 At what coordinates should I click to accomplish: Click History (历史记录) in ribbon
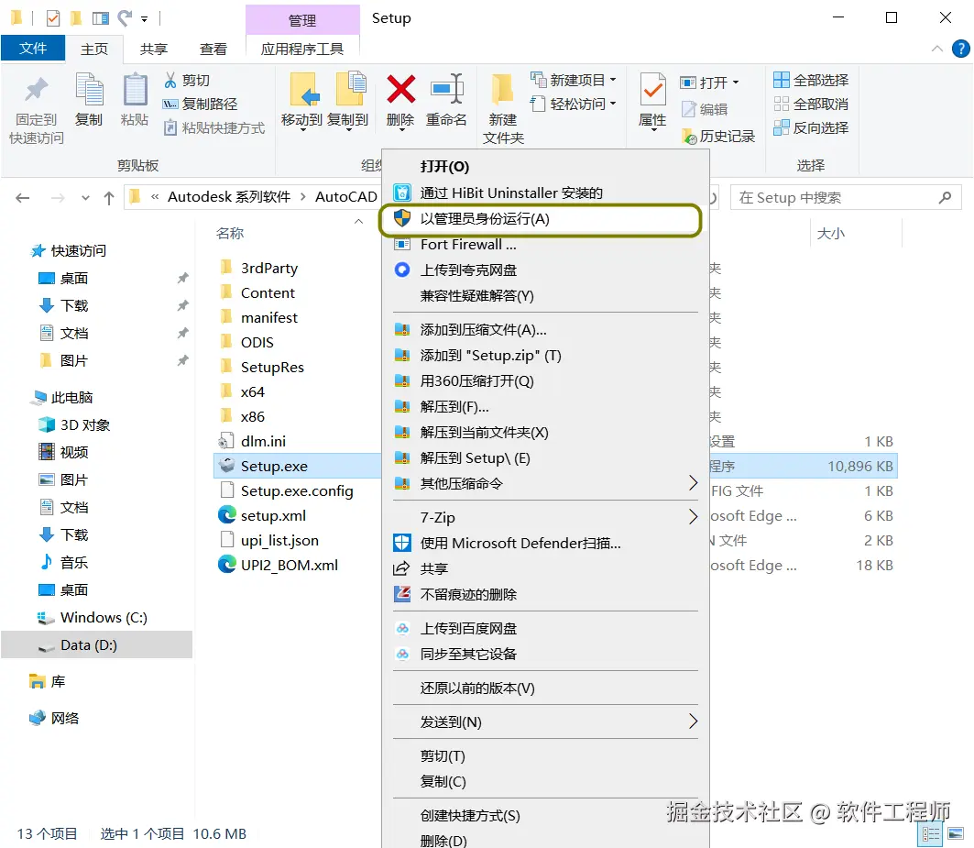pyautogui.click(x=718, y=137)
